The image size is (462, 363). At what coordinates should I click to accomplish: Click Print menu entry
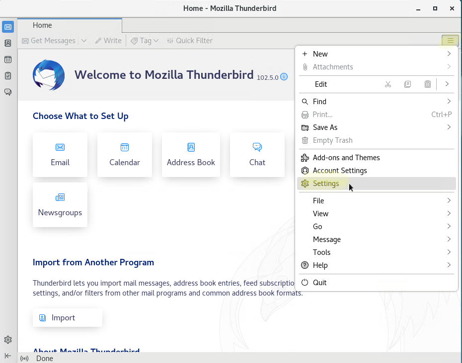pyautogui.click(x=377, y=115)
